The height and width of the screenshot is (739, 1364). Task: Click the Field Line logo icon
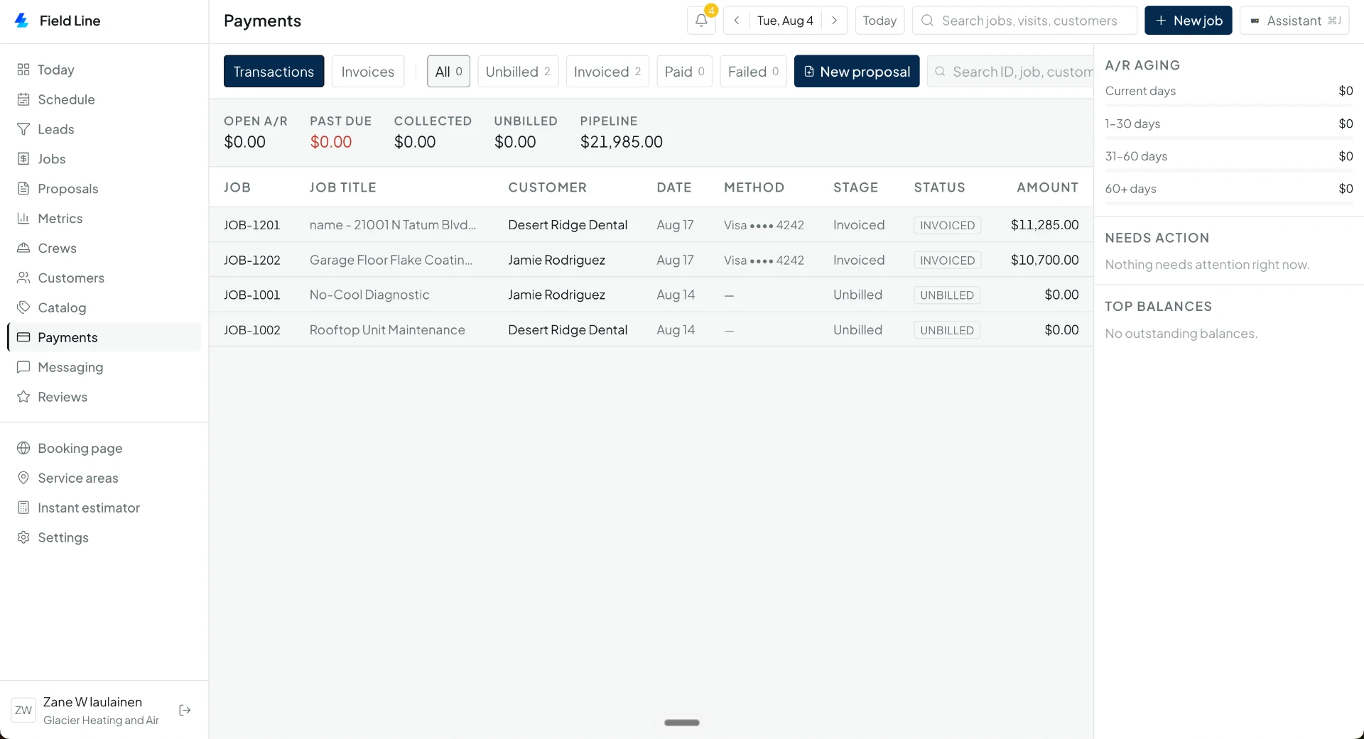[22, 21]
